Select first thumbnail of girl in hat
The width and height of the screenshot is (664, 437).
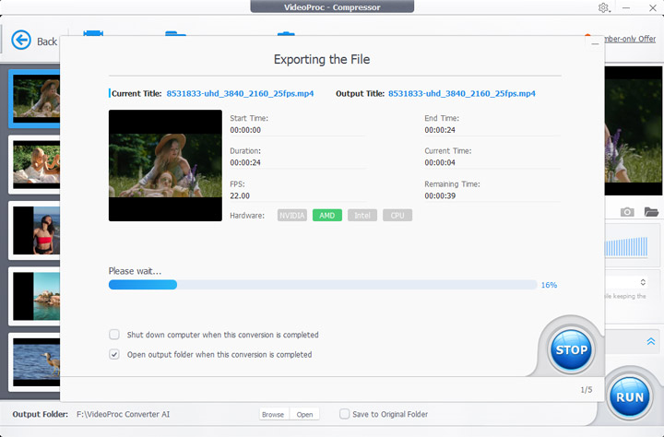pos(35,99)
